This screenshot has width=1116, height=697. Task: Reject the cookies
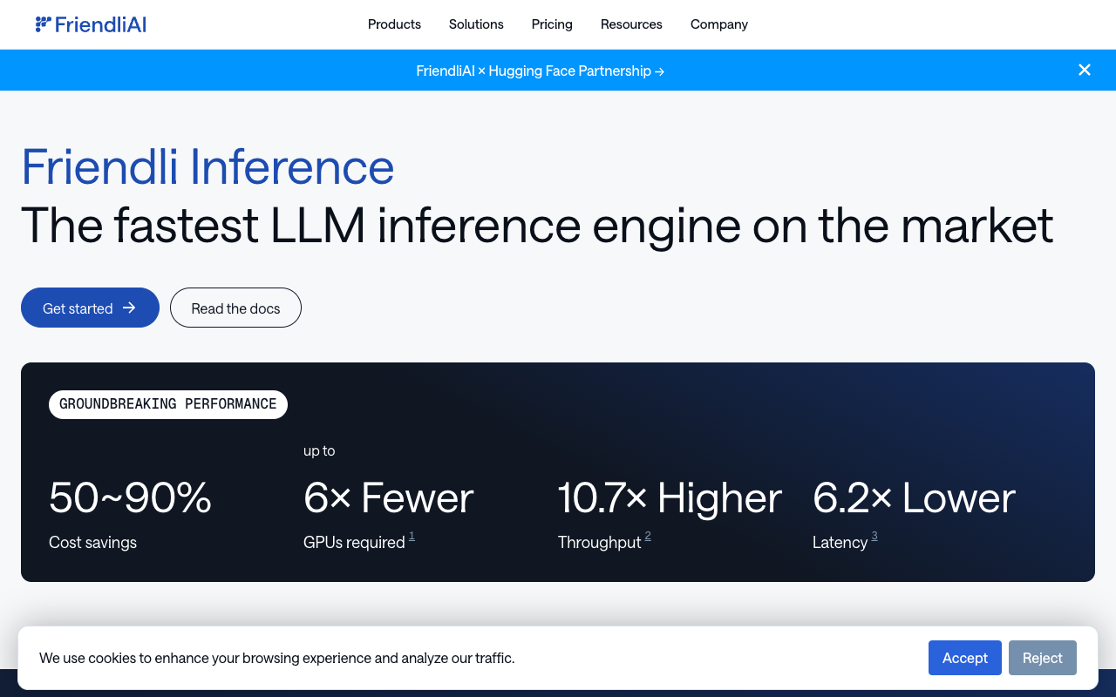pos(1043,658)
